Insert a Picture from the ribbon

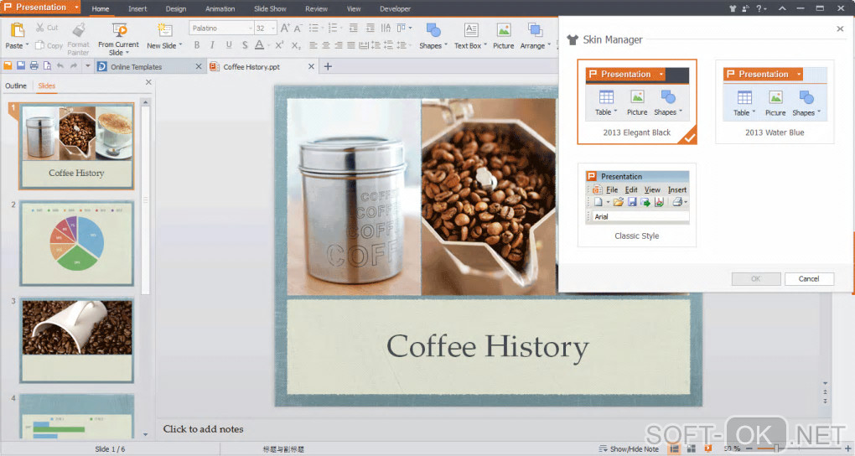(503, 31)
